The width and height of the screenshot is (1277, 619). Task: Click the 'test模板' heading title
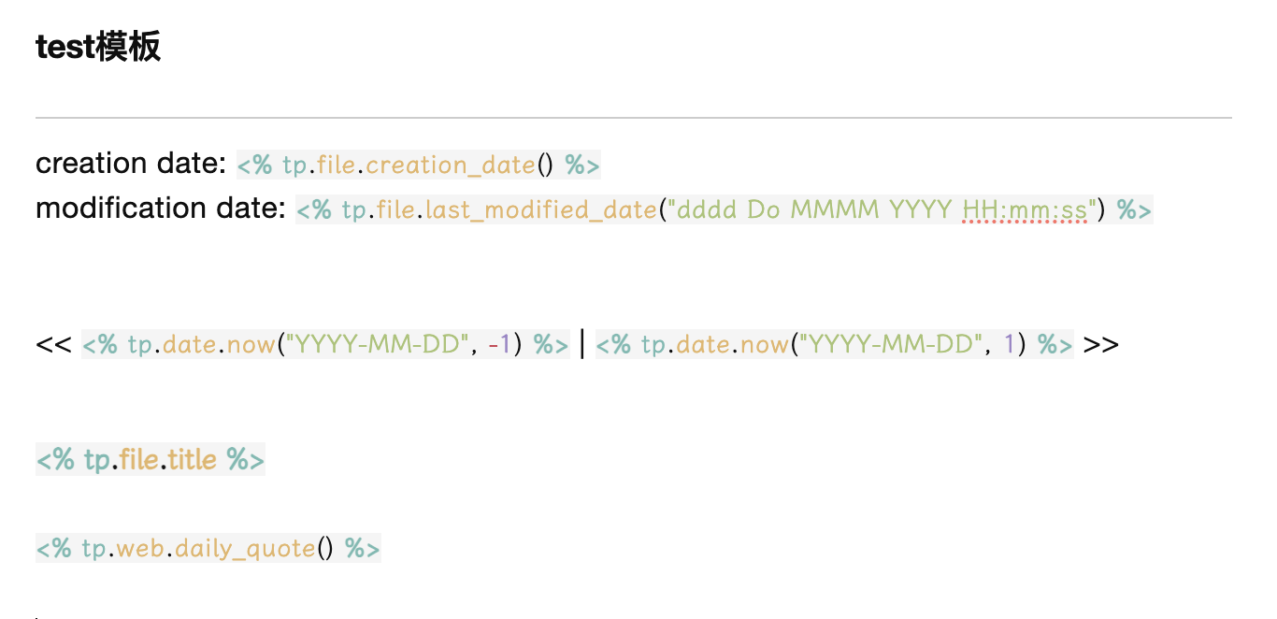click(98, 46)
